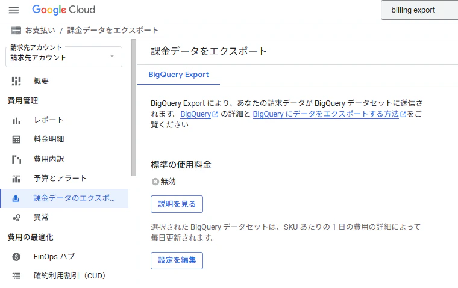Viewport: 458px width, 288px height.
Task: Click the sidebar vertical scrollbar
Action: pyautogui.click(x=134, y=108)
